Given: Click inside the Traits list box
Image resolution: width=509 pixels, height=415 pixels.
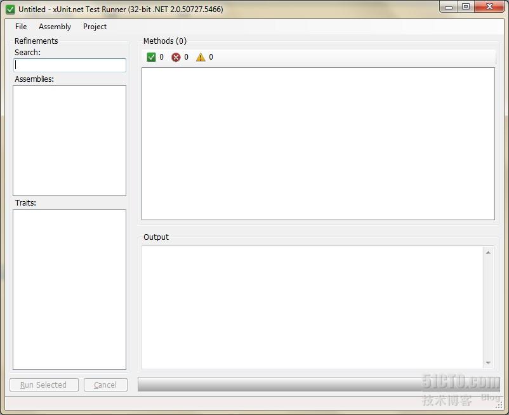Looking at the screenshot, I should coord(69,289).
